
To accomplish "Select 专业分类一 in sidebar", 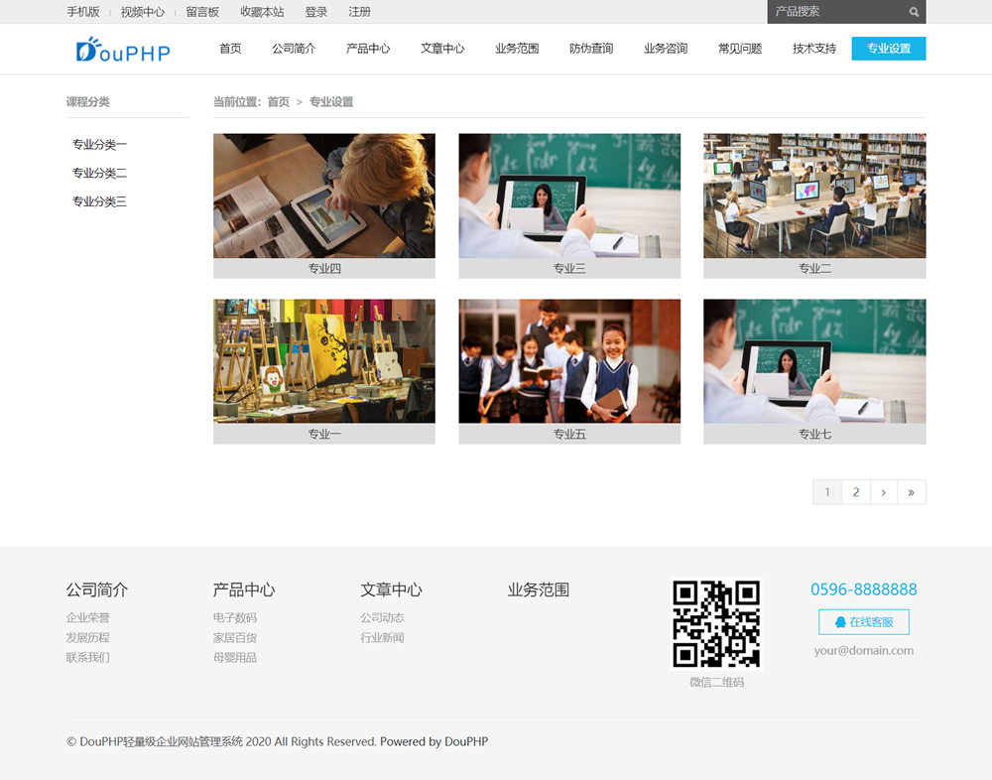I will tap(99, 144).
